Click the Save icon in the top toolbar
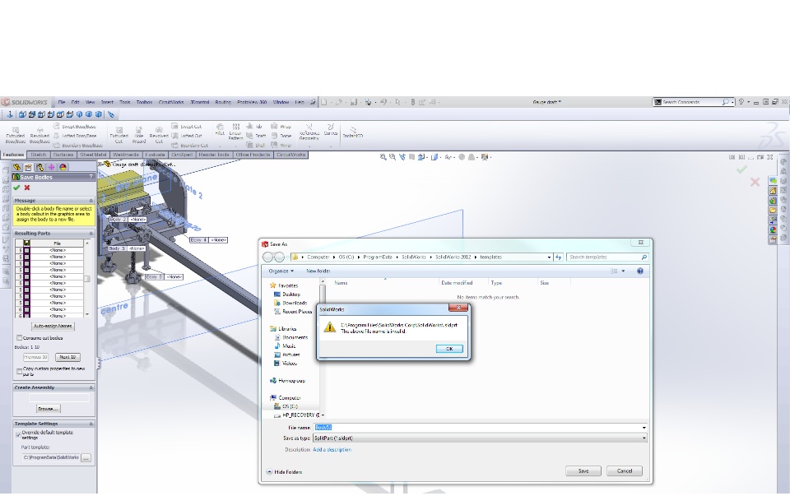Viewport: 790px width, 496px height. pos(354,102)
